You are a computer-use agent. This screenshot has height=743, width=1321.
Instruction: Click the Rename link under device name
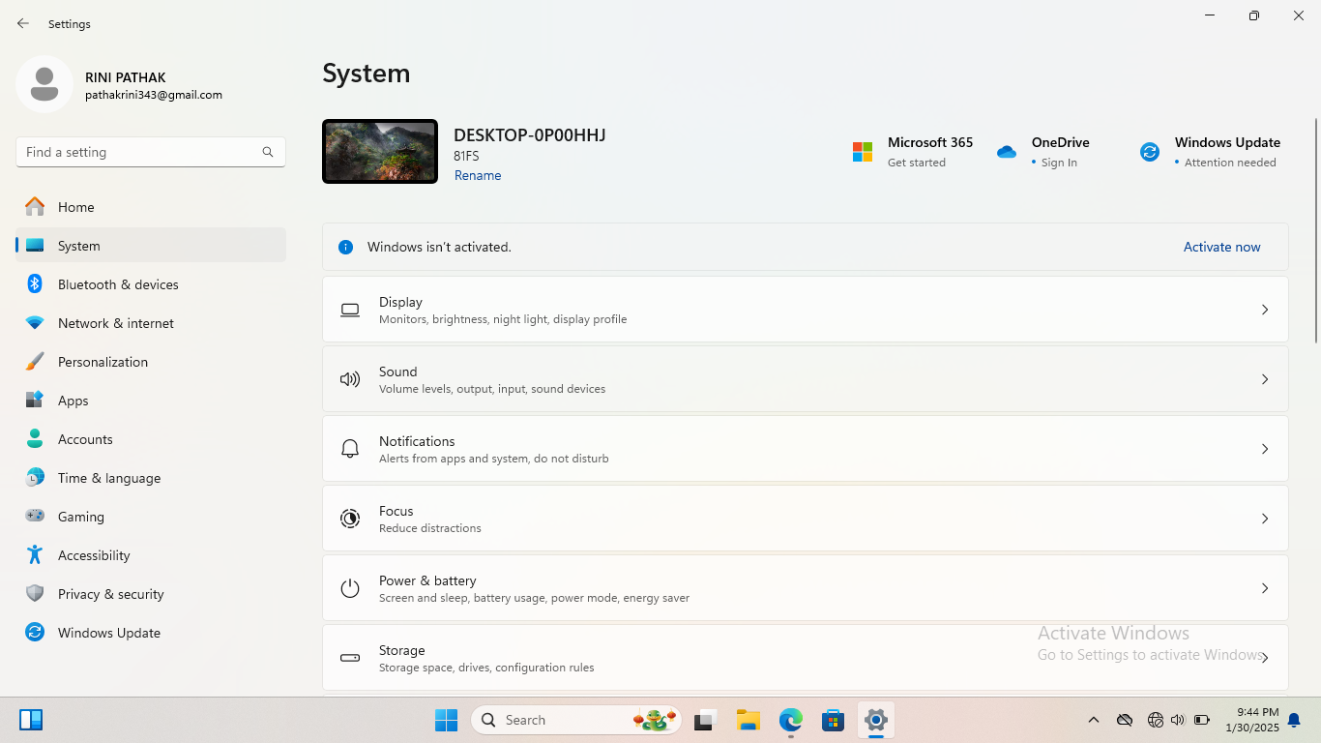[x=478, y=175]
